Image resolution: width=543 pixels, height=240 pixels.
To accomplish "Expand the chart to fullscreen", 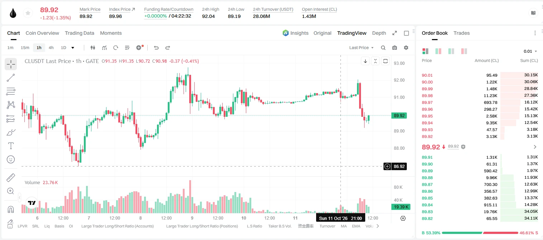I will click(395, 33).
